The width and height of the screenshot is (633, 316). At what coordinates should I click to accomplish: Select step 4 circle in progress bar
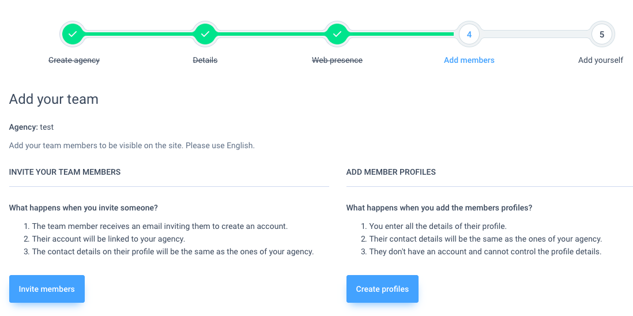coord(469,34)
